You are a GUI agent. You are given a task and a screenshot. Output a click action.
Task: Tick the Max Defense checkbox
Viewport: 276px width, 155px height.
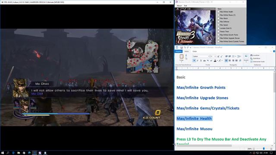click(219, 22)
